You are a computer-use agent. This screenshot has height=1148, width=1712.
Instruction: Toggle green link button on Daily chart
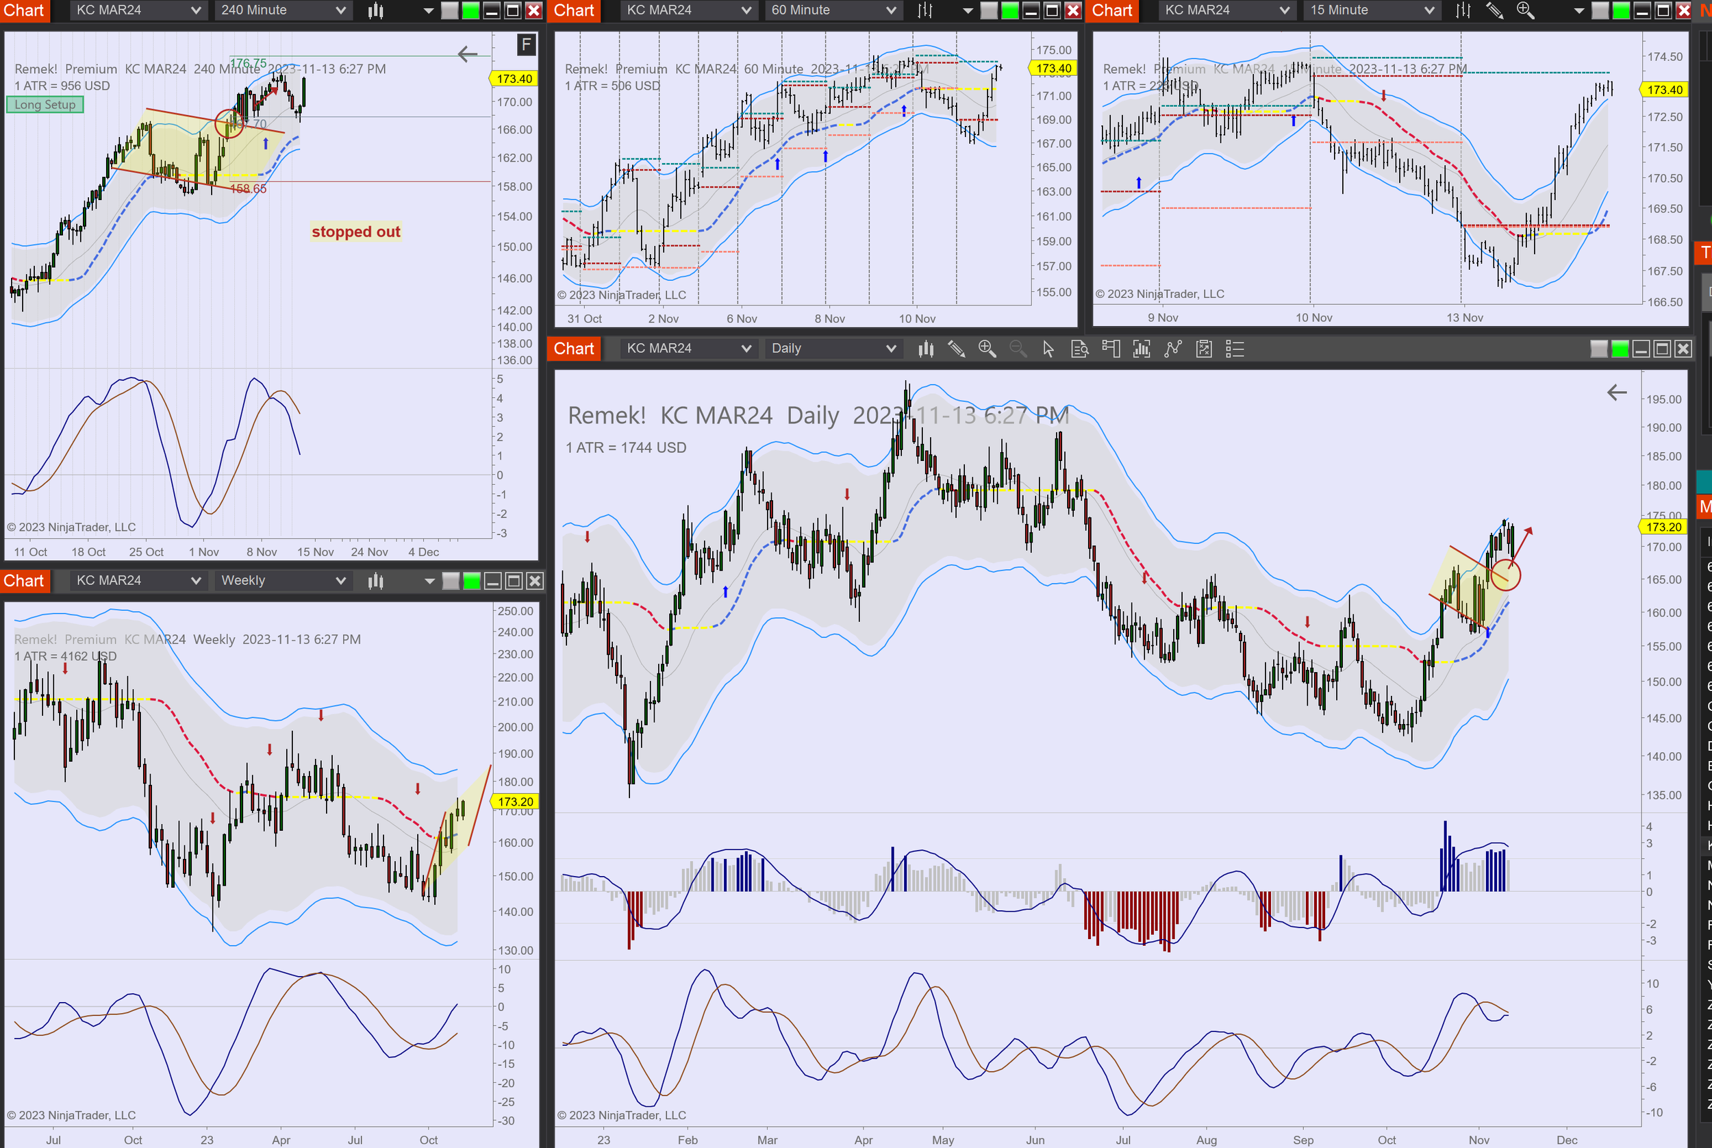[1620, 349]
